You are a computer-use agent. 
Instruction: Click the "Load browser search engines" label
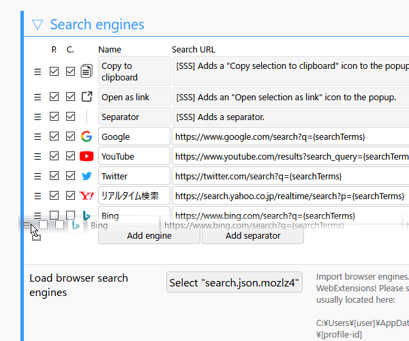point(78,285)
